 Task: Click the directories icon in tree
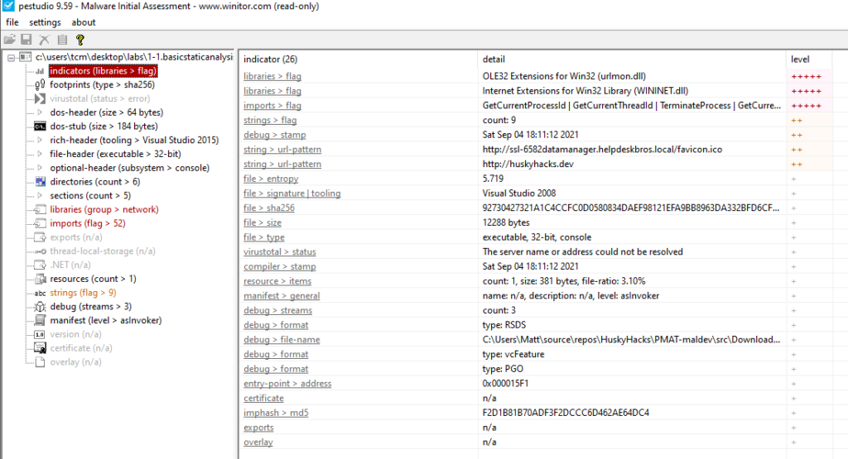(40, 182)
